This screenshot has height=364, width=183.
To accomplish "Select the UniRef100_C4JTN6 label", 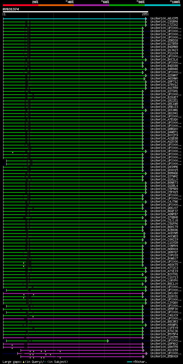I will (x=164, y=202).
